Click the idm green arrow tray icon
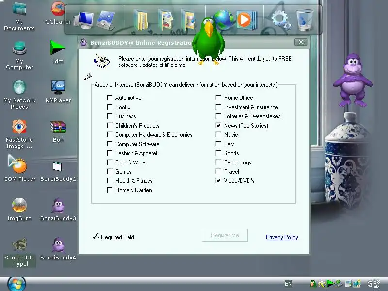 point(330,284)
